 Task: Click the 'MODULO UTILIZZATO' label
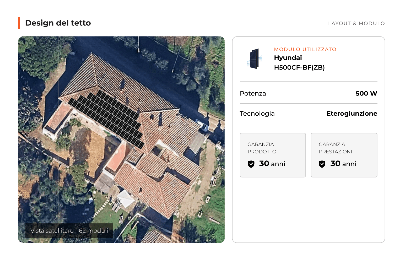tap(305, 49)
